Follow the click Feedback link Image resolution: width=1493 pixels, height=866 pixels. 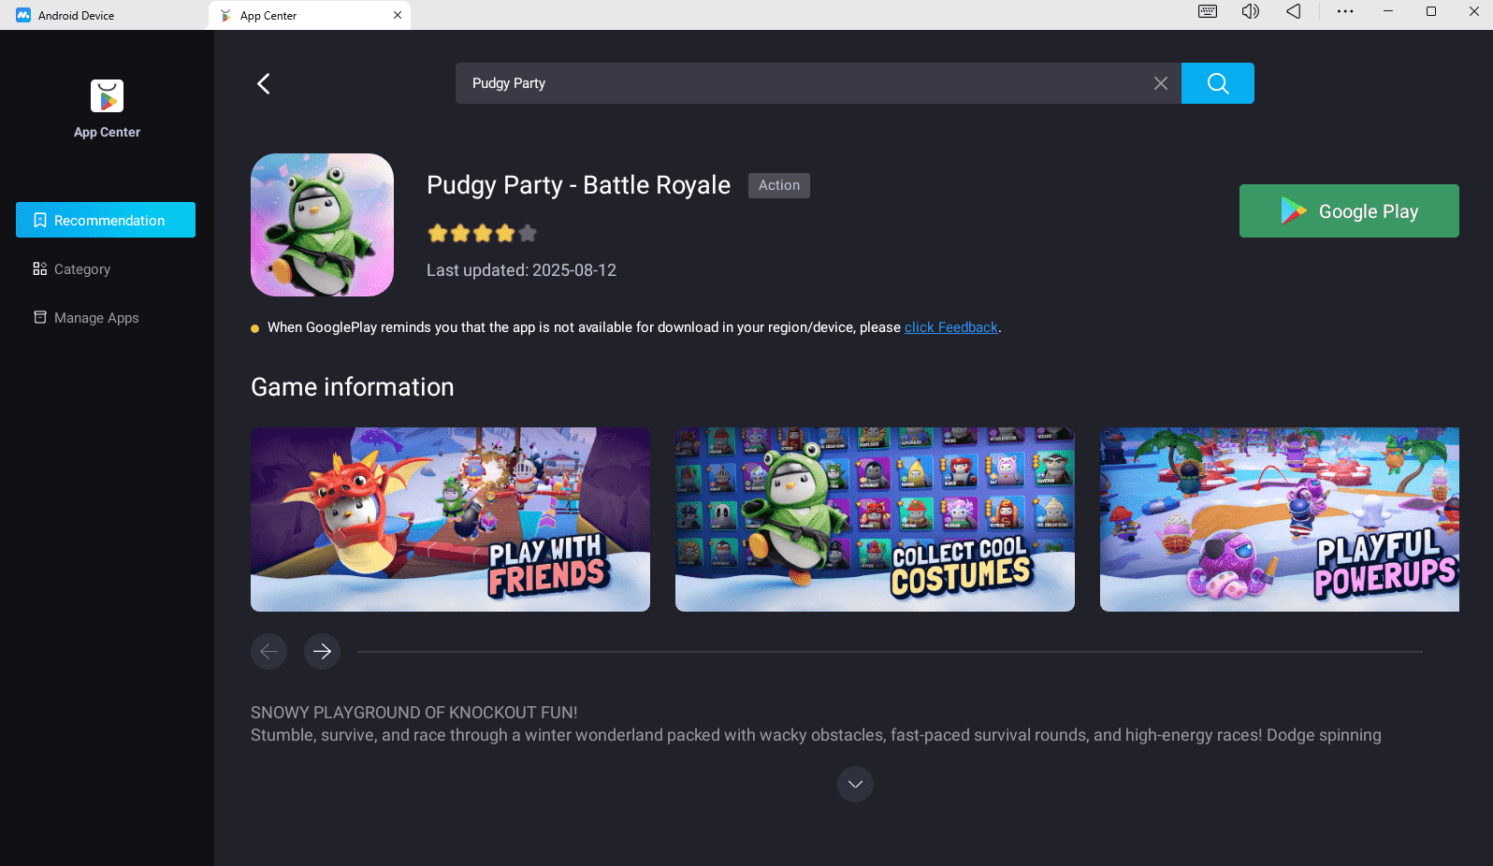coord(950,327)
